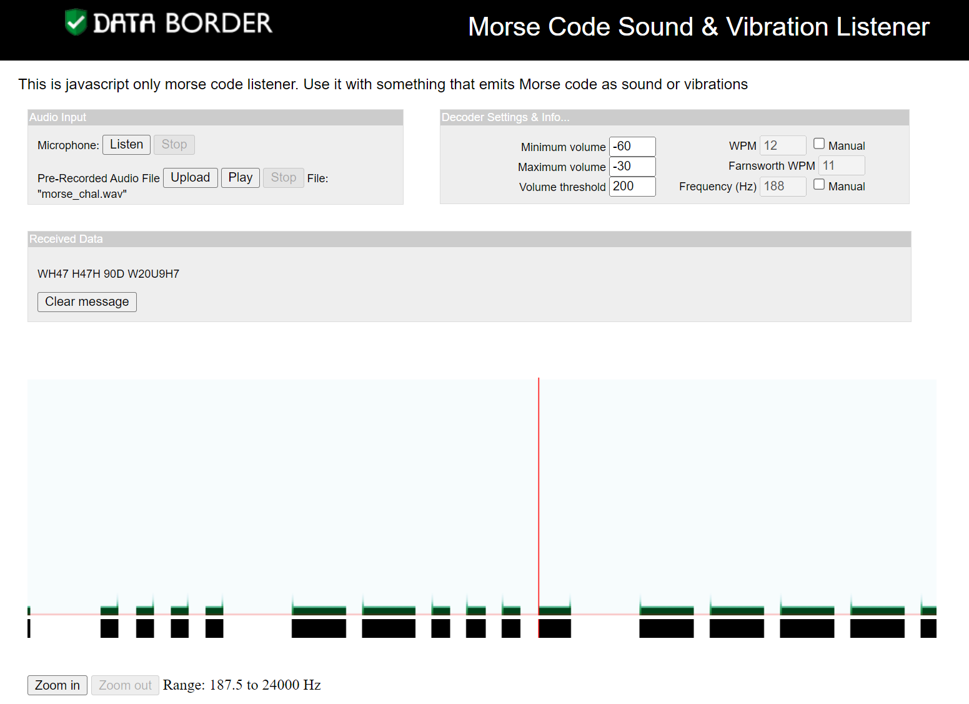This screenshot has width=969, height=704.
Task: Upload a pre-recorded audio file
Action: point(190,178)
